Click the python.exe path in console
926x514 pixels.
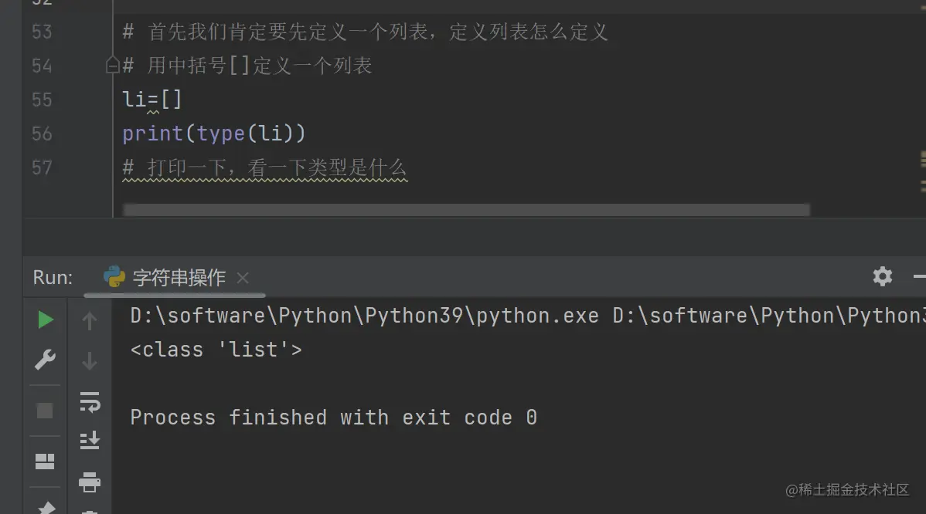coord(364,316)
